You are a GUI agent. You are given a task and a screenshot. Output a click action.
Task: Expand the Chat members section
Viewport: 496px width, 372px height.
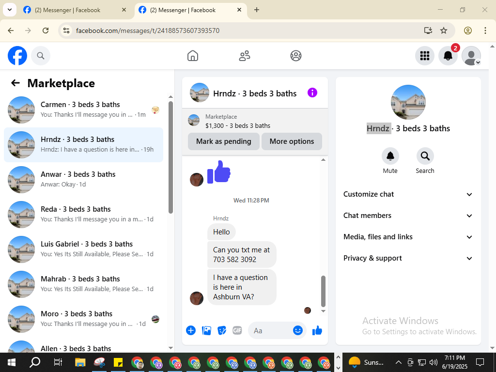coord(408,216)
